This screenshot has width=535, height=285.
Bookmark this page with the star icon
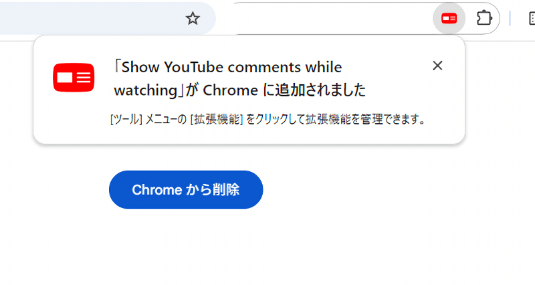point(193,19)
